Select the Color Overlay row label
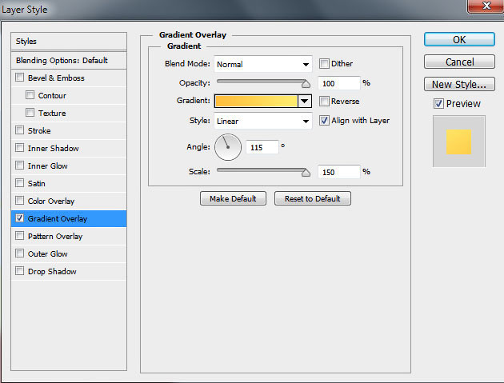The width and height of the screenshot is (504, 383). [x=51, y=201]
